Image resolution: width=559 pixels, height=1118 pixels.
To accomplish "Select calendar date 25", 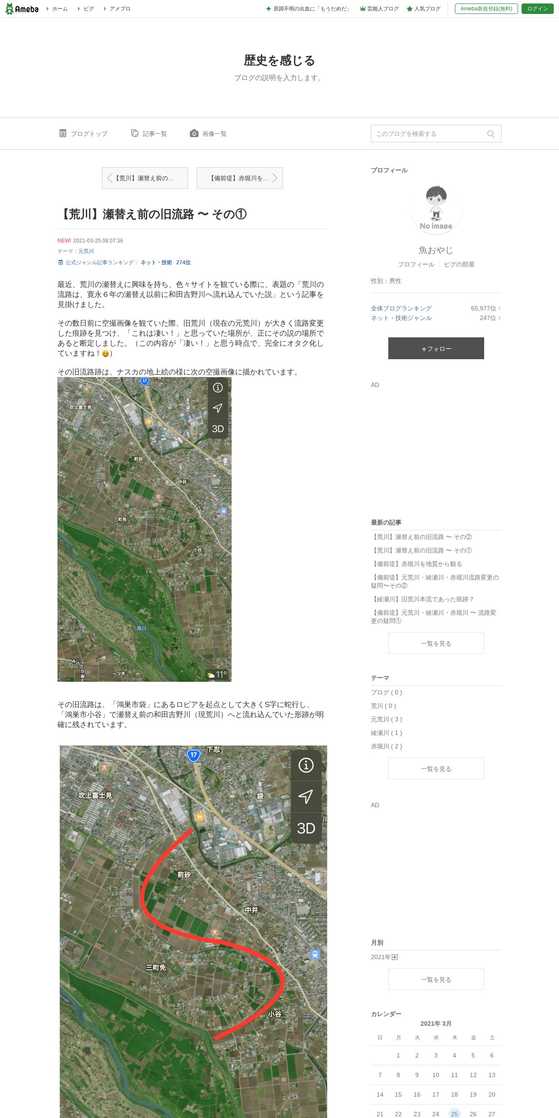I will (x=455, y=1114).
